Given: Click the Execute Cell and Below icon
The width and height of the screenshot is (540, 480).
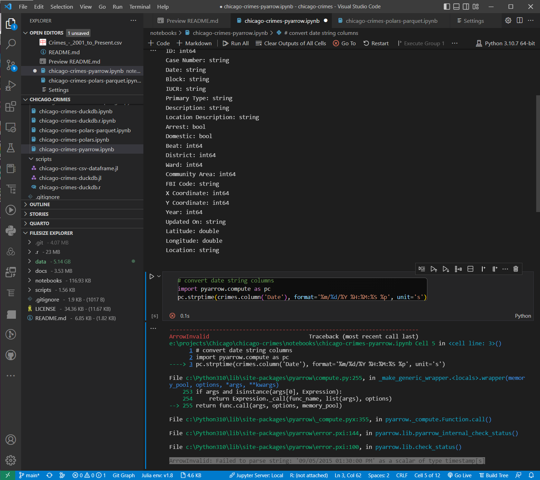Looking at the screenshot, I should point(446,269).
